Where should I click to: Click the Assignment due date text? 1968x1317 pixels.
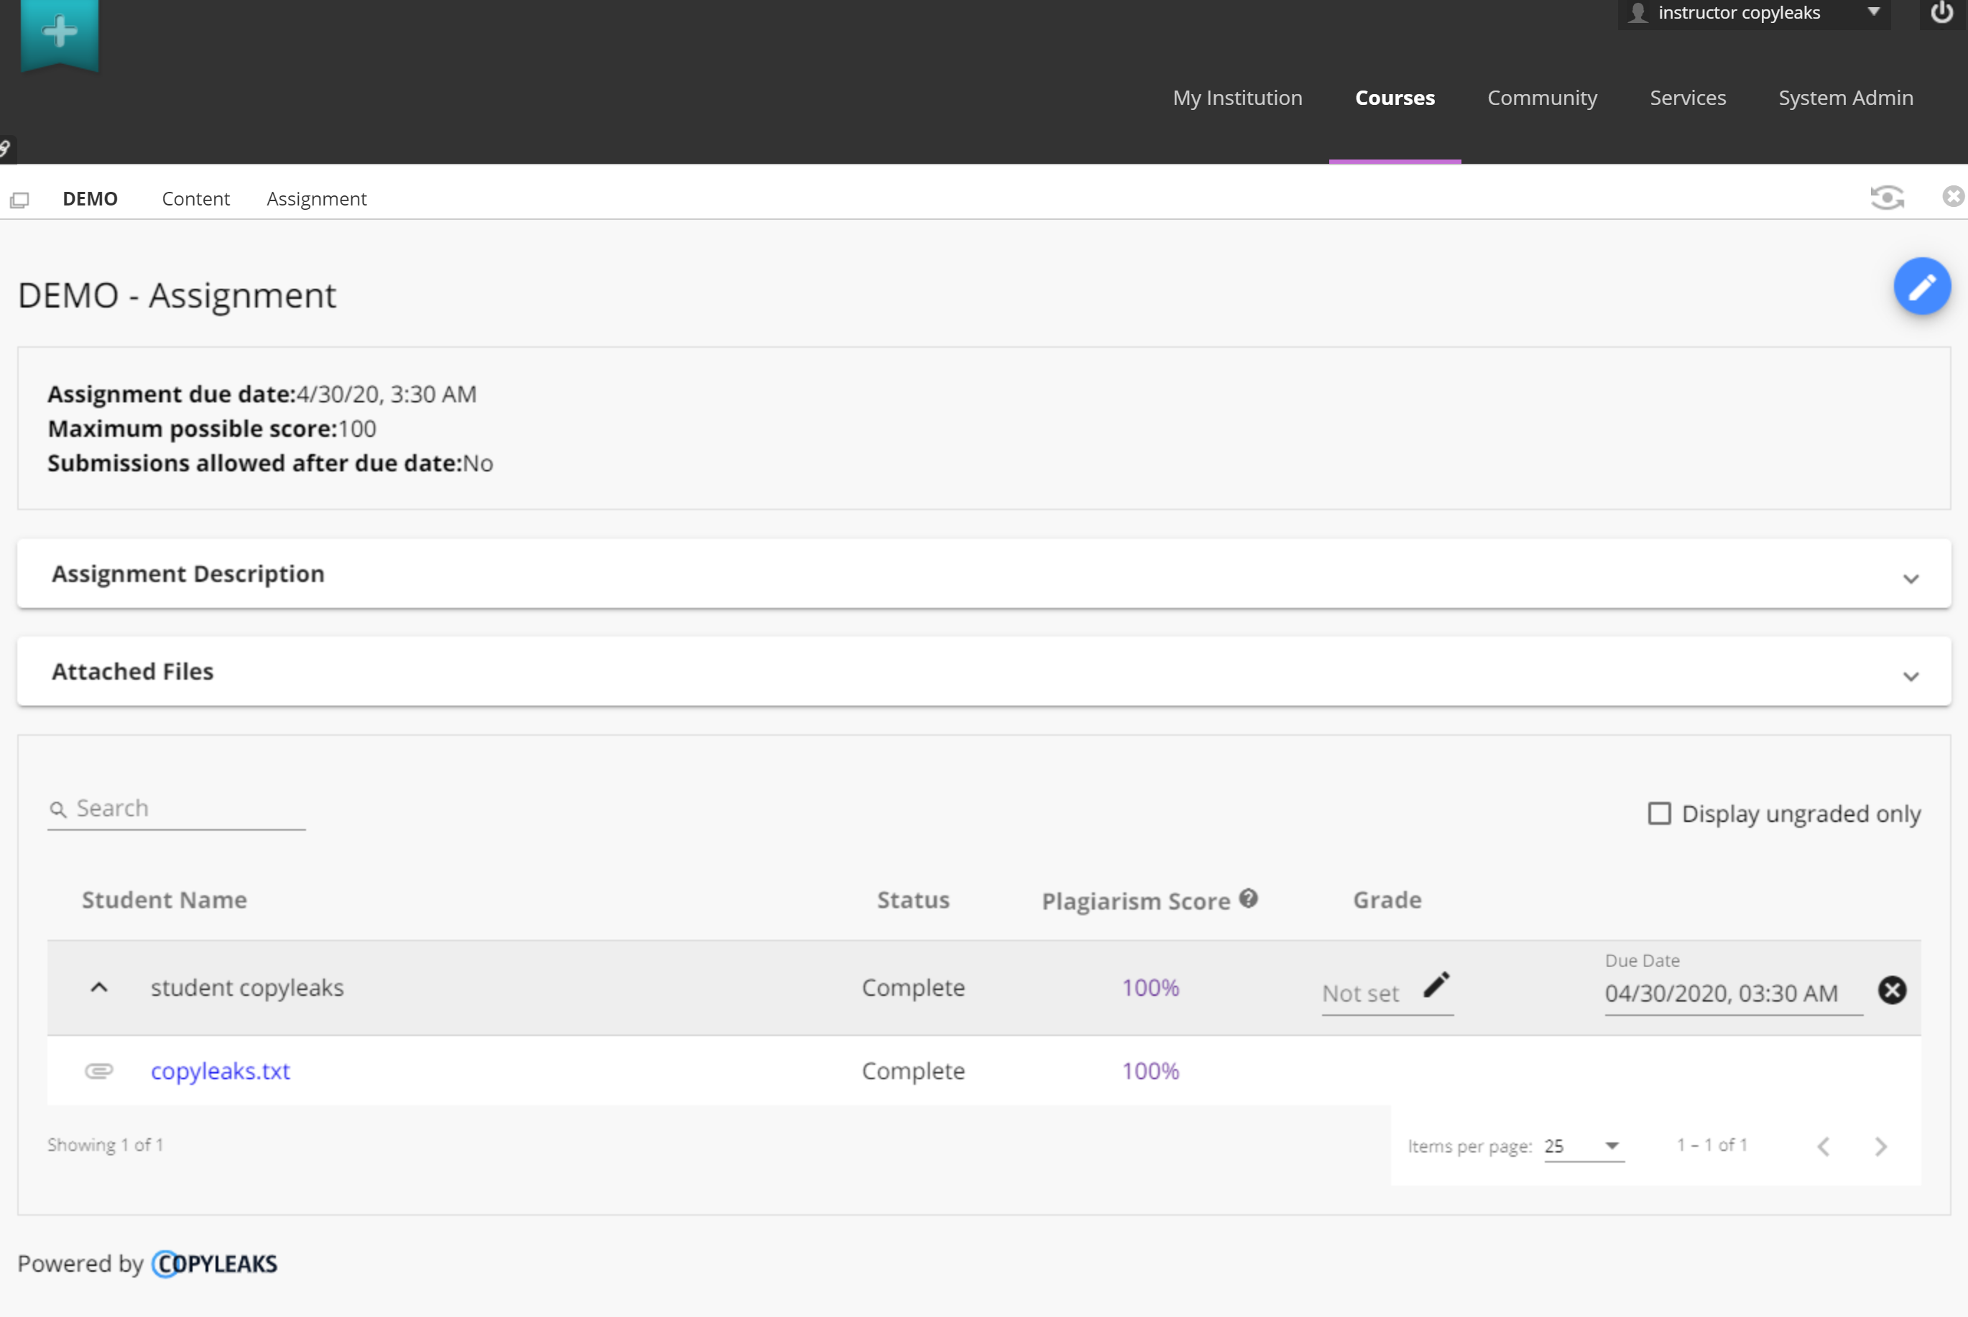point(262,394)
